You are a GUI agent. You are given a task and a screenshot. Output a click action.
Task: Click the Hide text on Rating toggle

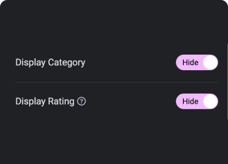click(x=190, y=101)
